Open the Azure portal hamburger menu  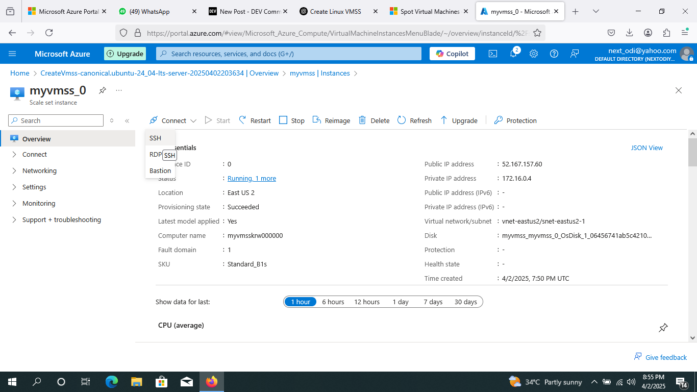click(13, 54)
